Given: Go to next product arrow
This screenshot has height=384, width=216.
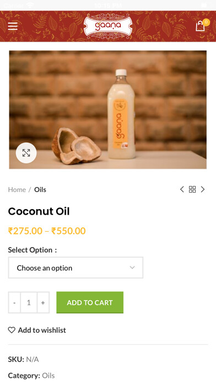Looking at the screenshot, I should (203, 189).
